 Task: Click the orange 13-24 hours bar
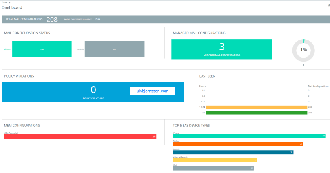click(256, 107)
